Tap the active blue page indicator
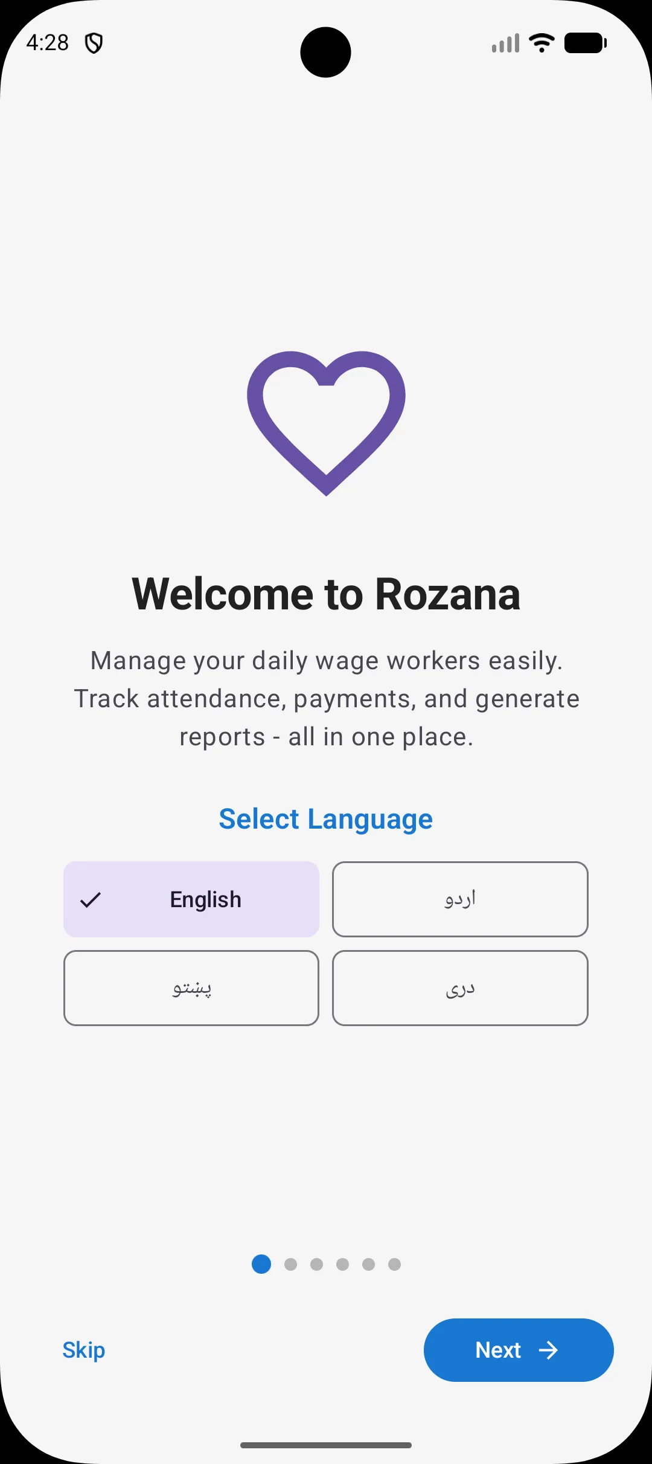The height and width of the screenshot is (1464, 652). tap(261, 1265)
